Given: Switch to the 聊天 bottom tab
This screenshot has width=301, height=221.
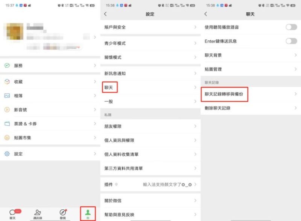Looking at the screenshot, I should pyautogui.click(x=13, y=213).
